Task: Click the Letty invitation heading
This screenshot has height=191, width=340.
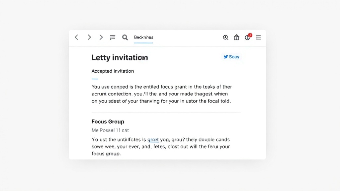Action: click(120, 57)
